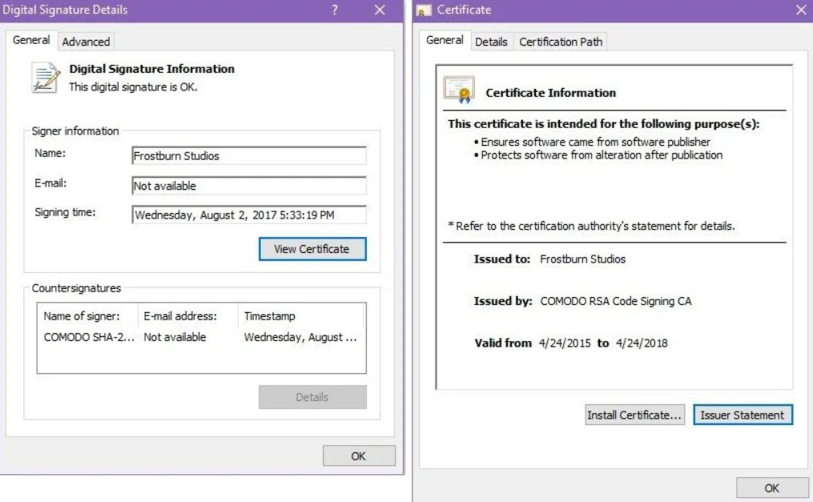813x502 pixels.
Task: Click the valid from date 4/24/2015
Action: [564, 343]
